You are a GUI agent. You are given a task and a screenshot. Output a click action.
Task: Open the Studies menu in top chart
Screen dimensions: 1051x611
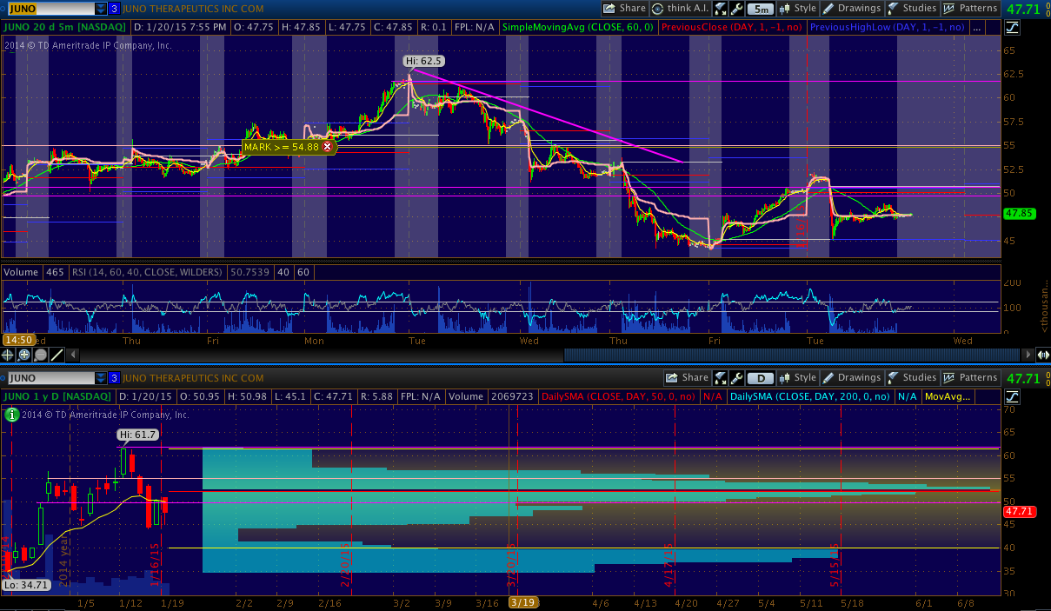(x=911, y=9)
